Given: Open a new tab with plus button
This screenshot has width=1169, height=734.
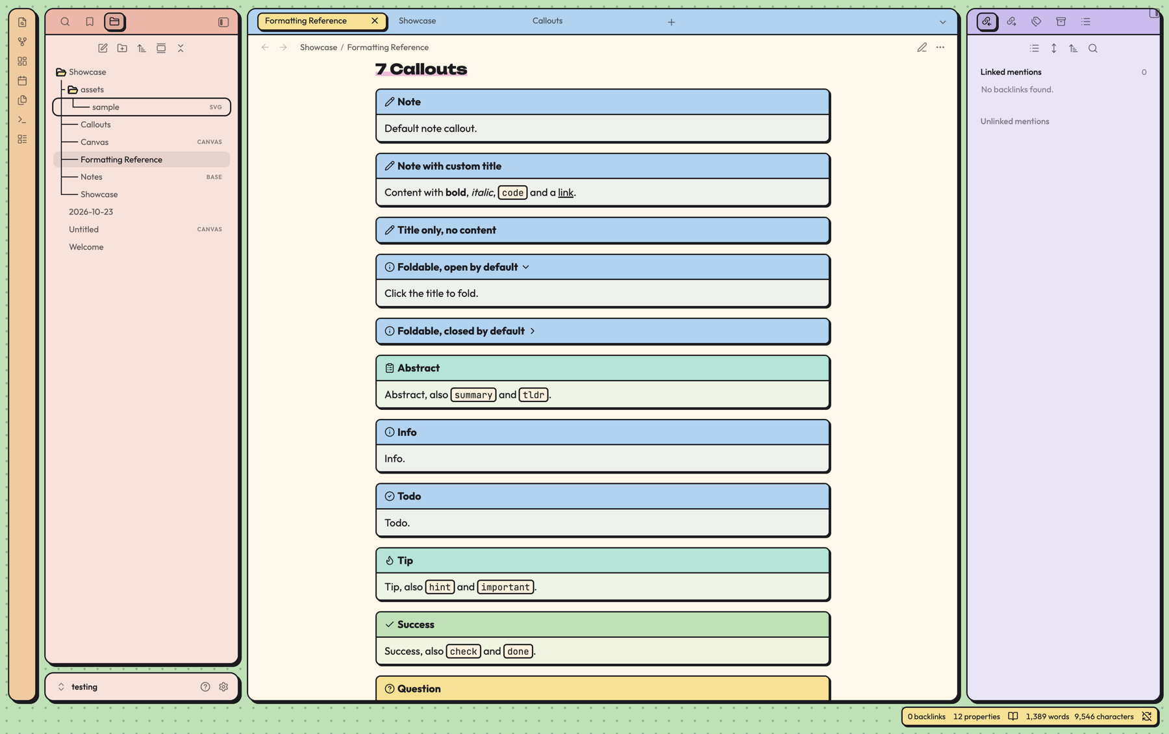Looking at the screenshot, I should click(x=672, y=22).
